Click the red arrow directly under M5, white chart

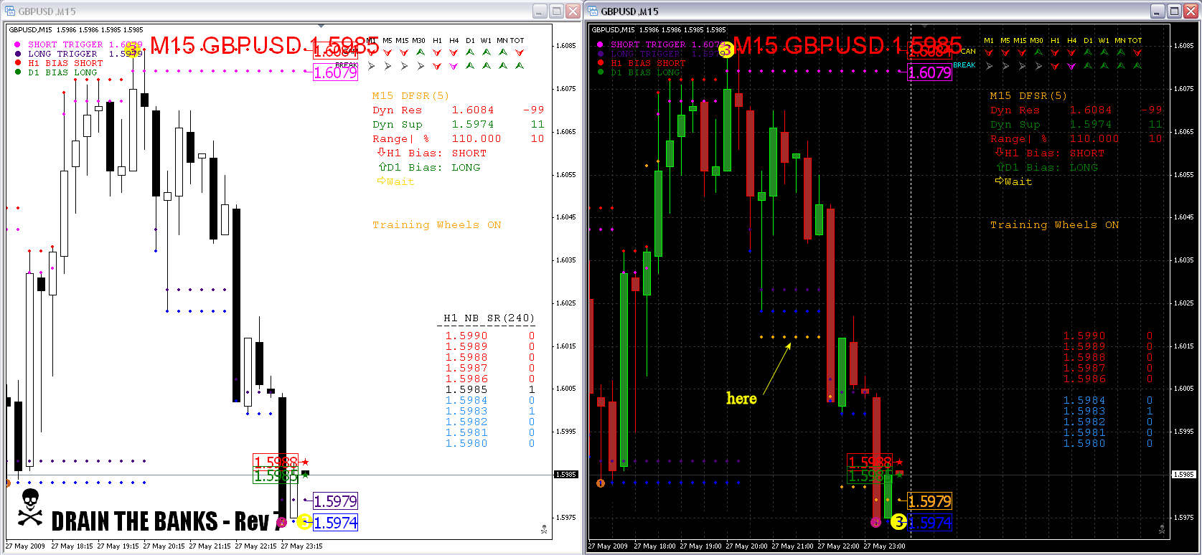[x=388, y=52]
